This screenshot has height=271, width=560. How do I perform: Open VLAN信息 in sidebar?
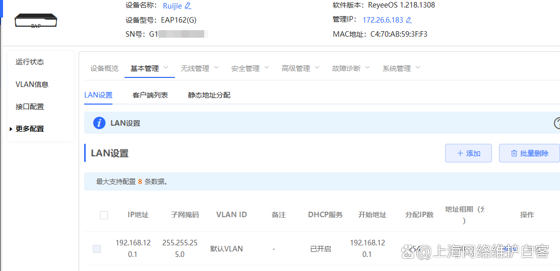[x=32, y=84]
